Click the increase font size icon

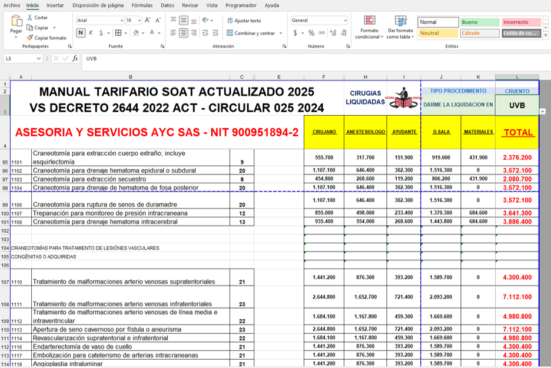tap(148, 20)
